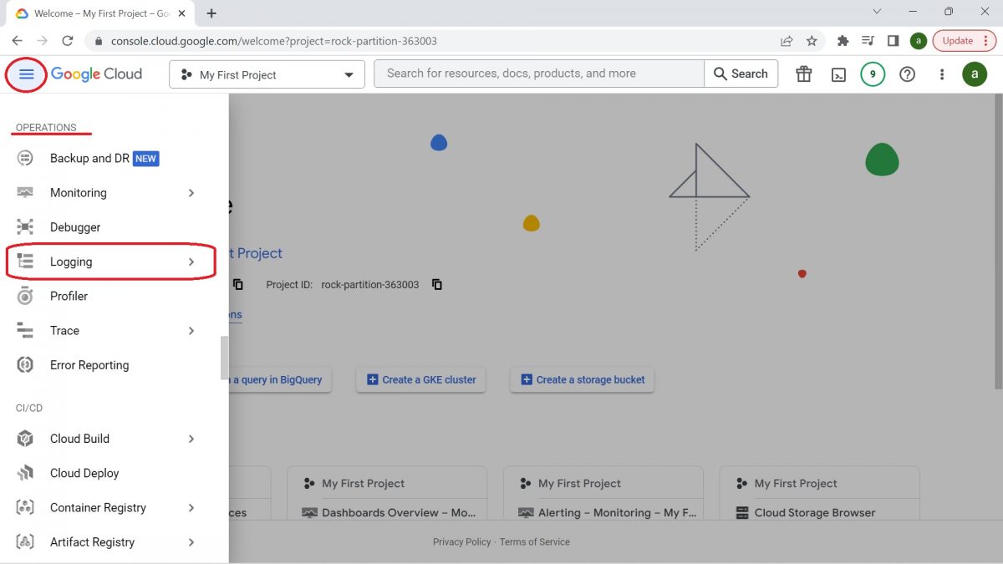Open Logging from the navigation menu

[x=70, y=261]
